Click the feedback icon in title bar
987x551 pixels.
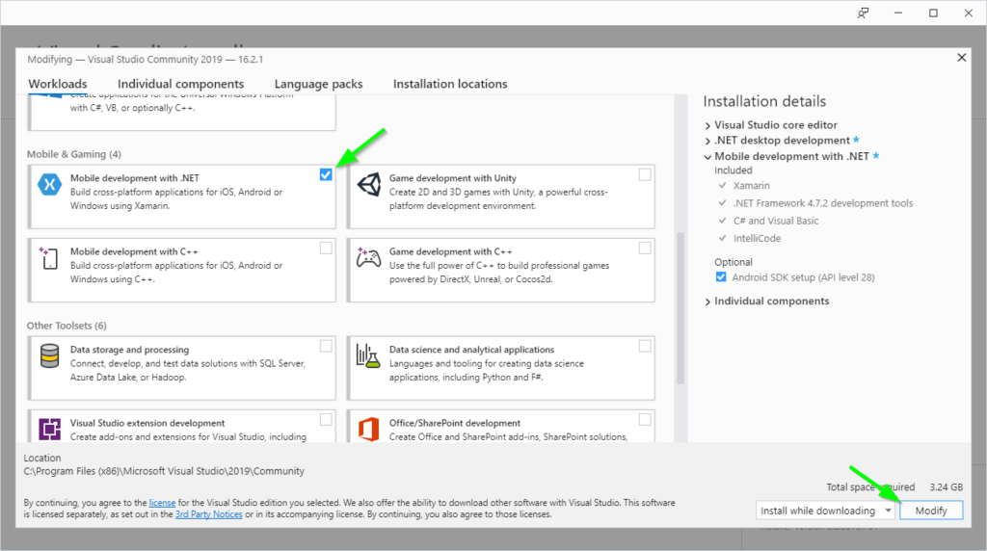[863, 13]
